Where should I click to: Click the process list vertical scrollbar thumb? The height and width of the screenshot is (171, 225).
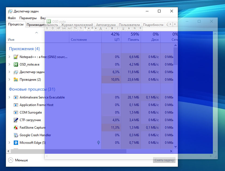point(175,56)
